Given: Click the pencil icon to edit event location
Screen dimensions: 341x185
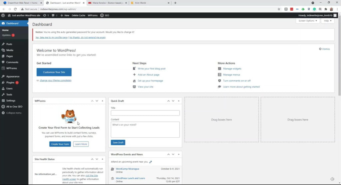Looking at the screenshot, I should 151,162.
